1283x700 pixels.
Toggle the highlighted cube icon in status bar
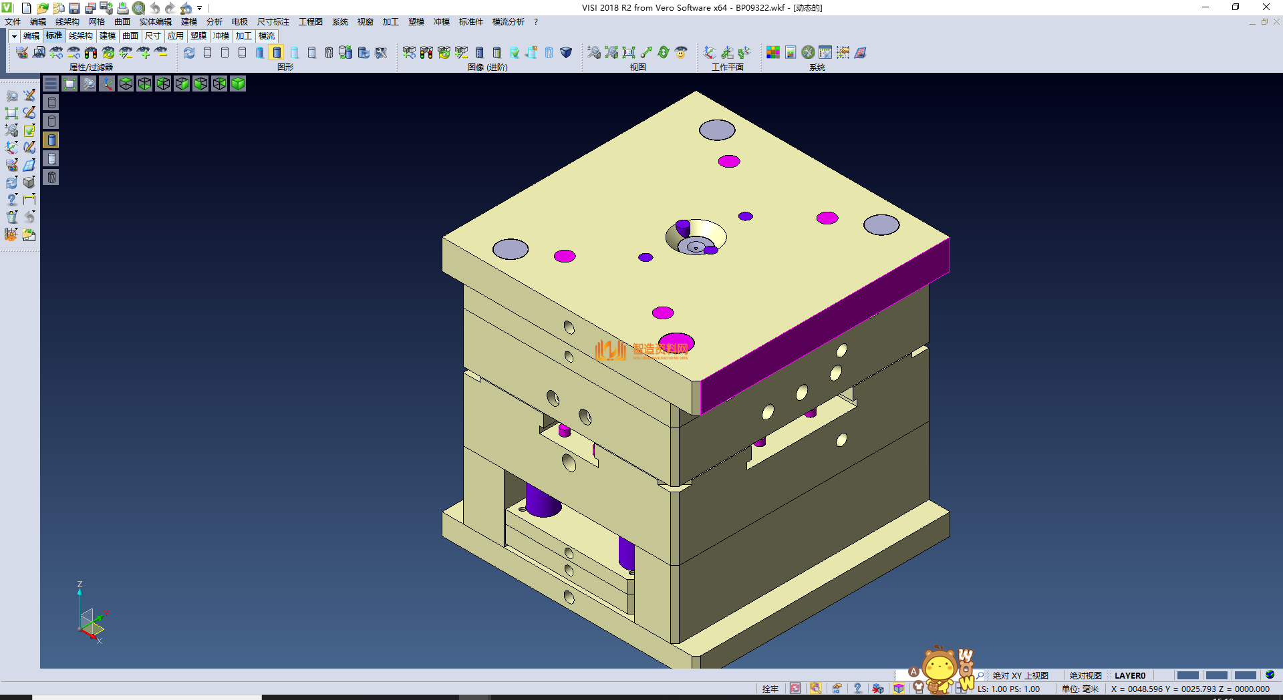click(899, 689)
